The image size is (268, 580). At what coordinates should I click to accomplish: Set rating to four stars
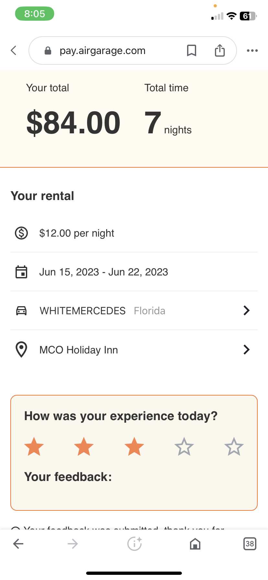point(184,447)
